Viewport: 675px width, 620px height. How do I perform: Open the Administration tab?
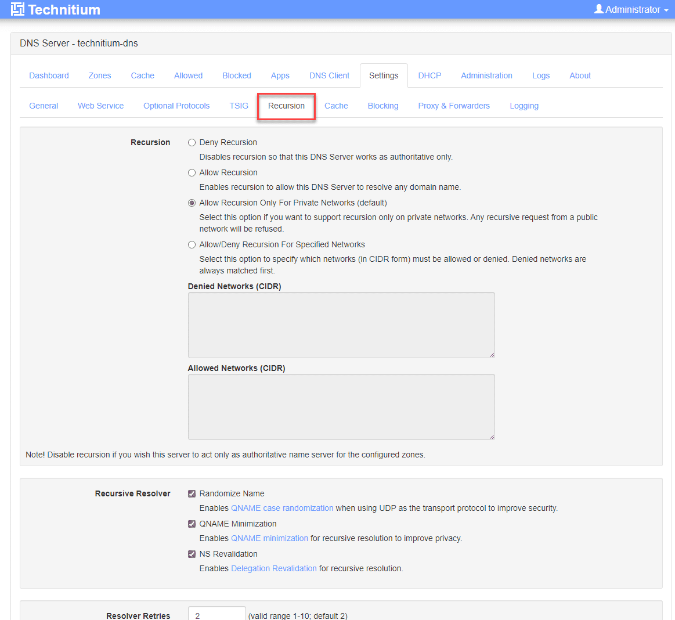[486, 76]
